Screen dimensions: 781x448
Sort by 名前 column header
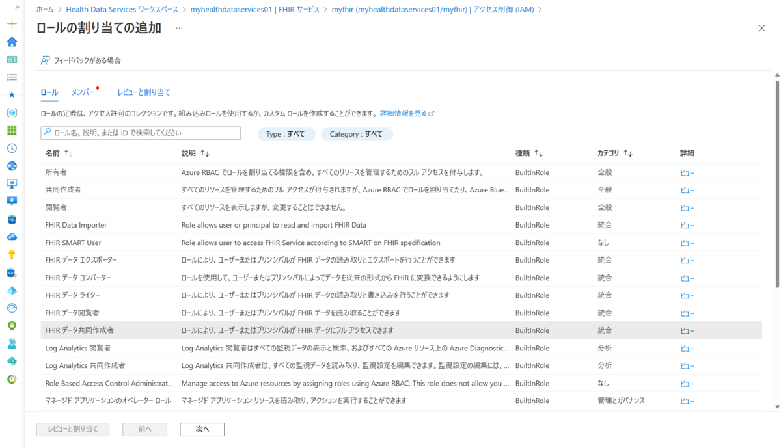59,153
